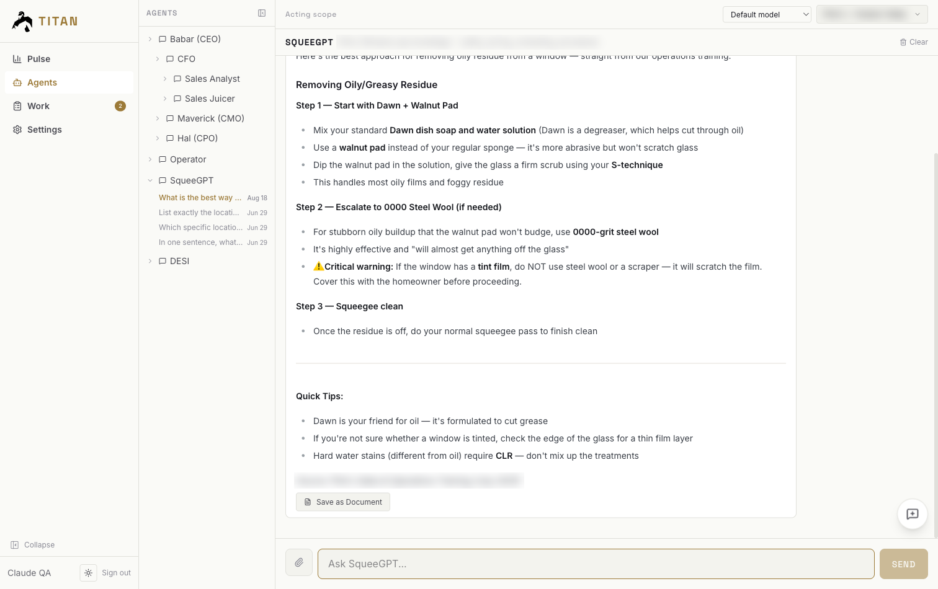Collapse the SqueeGPT agent chevron
The height and width of the screenshot is (589, 938).
150,180
